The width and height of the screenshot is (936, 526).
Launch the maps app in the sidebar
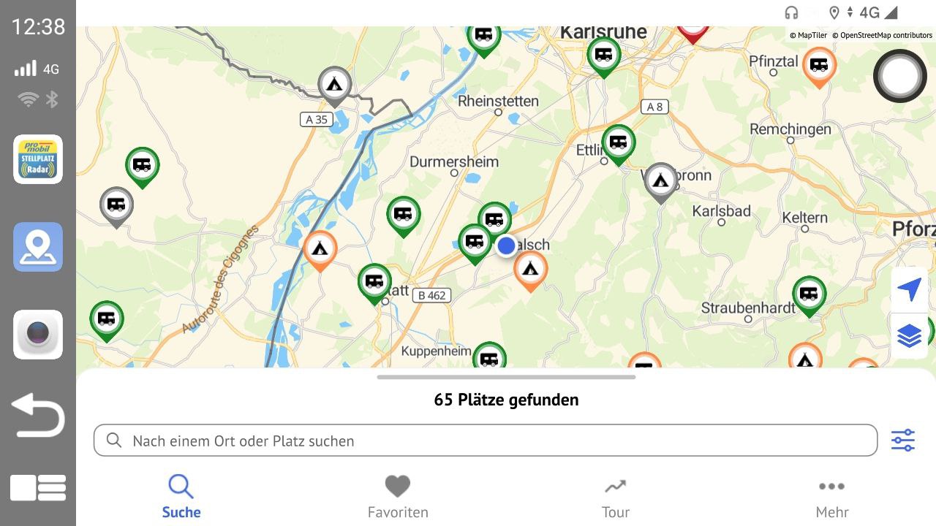38,247
